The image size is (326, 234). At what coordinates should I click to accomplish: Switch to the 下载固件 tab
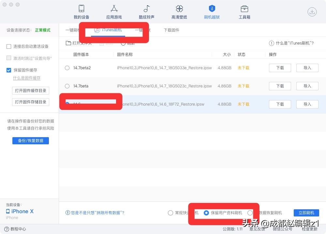point(171,30)
